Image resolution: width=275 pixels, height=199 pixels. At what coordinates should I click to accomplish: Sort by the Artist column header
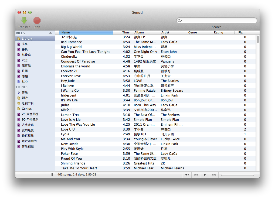coord(172,32)
